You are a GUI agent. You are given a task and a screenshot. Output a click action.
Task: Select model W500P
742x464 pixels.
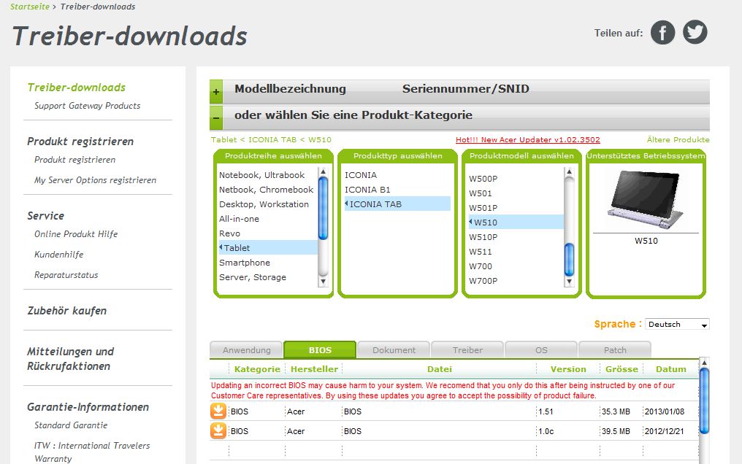pos(483,179)
